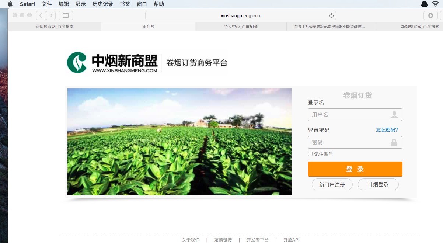Viewport: 443px width, 243px height.
Task: Open the 开放API footer link
Action: tap(291, 240)
